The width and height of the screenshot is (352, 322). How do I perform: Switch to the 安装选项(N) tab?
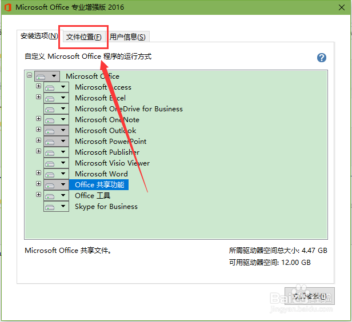(x=39, y=36)
